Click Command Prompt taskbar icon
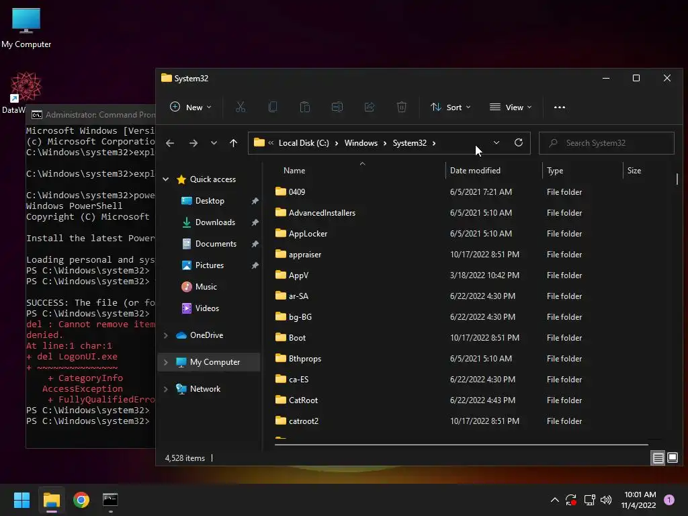 (x=110, y=500)
